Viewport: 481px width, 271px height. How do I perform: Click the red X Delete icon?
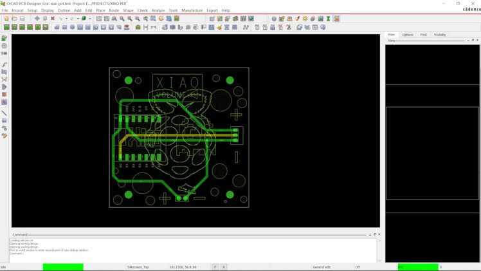pos(53,19)
